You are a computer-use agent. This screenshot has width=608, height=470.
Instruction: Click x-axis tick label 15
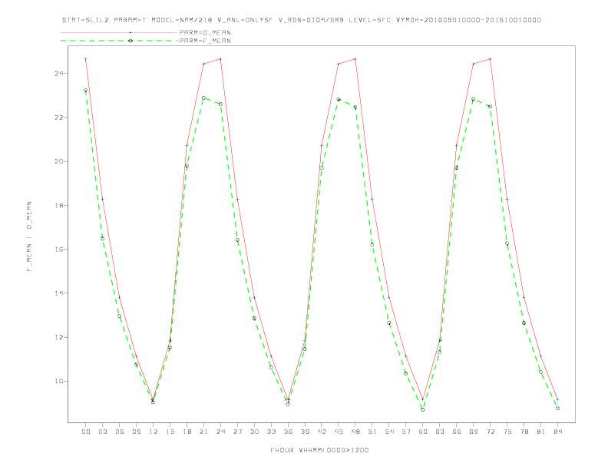coord(170,432)
